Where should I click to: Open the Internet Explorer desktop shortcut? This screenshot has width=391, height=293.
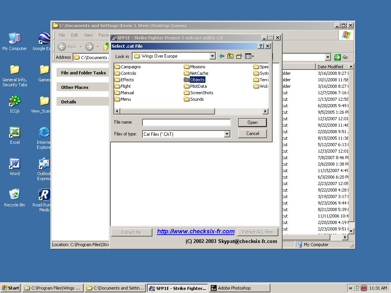44,138
